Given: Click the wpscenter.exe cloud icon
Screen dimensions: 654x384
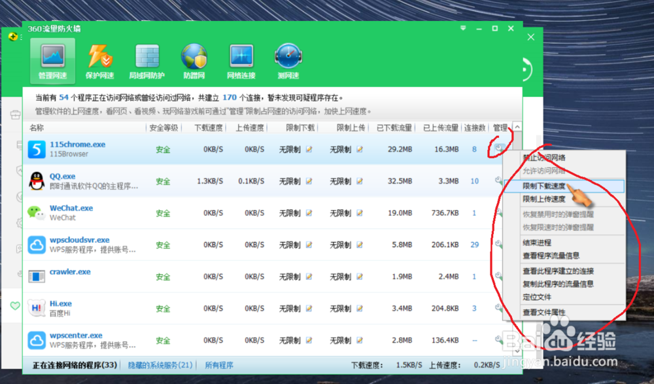Looking at the screenshot, I should pos(37,340).
